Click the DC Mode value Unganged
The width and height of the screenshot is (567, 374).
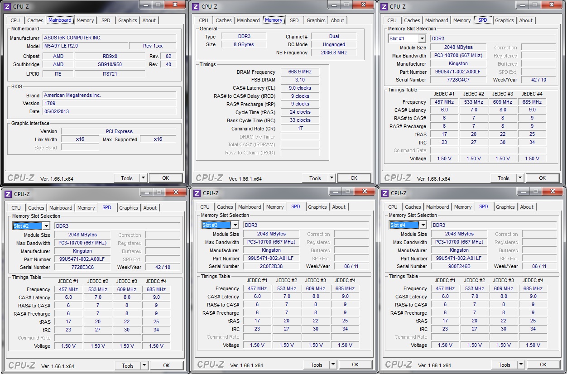pyautogui.click(x=334, y=45)
